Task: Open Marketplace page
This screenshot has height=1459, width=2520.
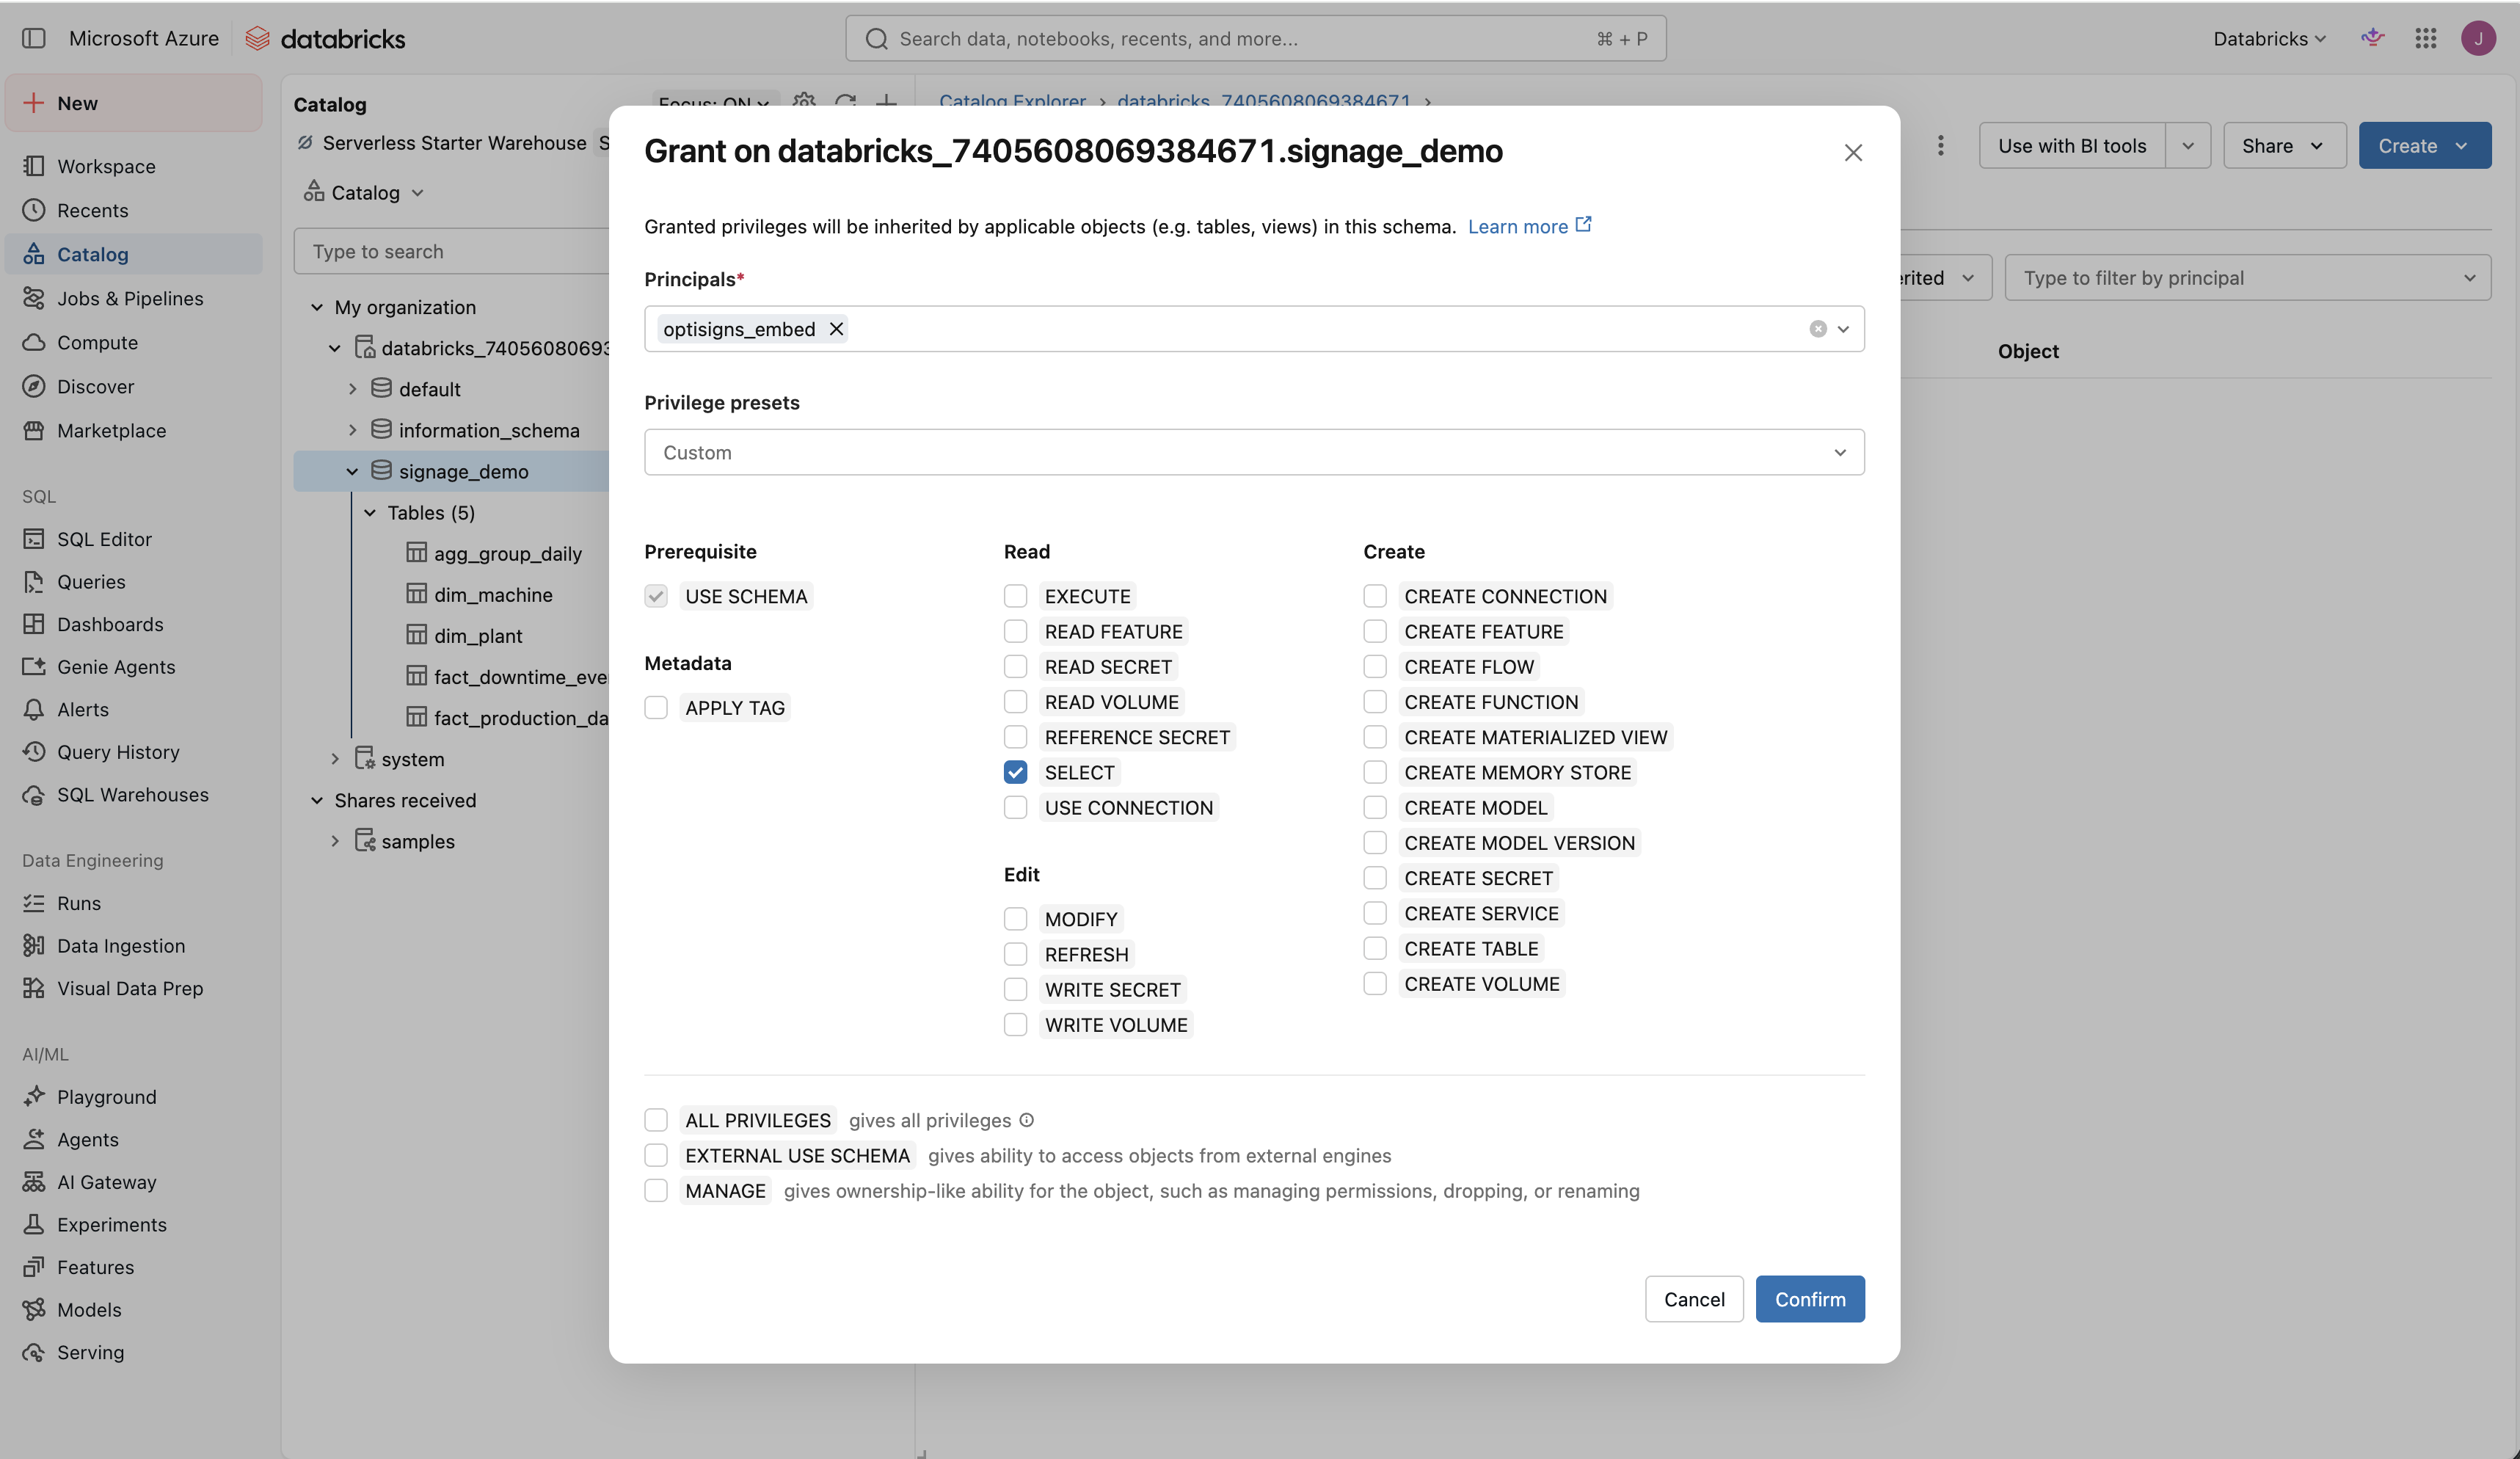Action: [x=134, y=430]
